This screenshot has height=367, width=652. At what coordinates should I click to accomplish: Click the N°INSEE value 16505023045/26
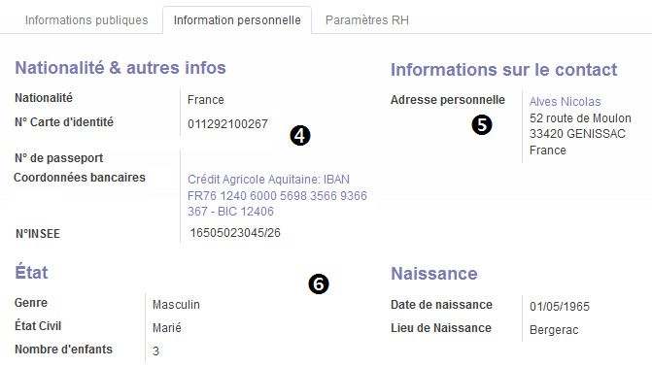coord(235,233)
